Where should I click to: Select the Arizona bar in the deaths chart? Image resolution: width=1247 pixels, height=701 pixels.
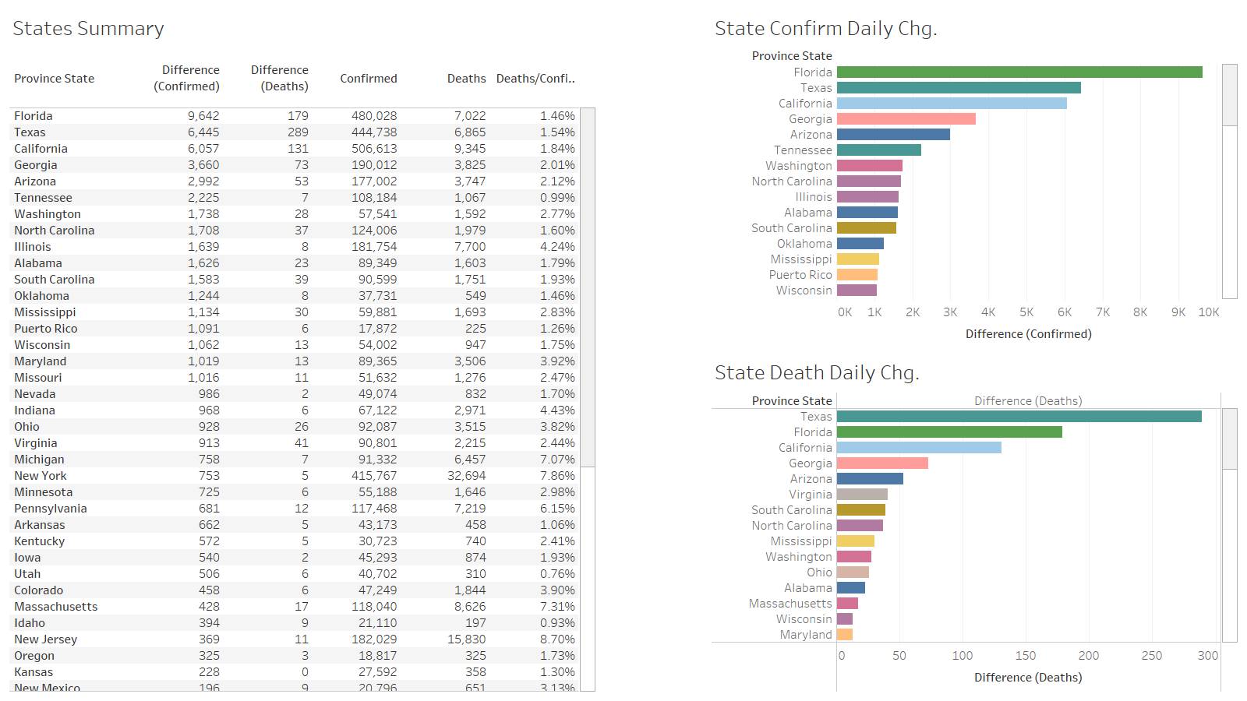(870, 479)
